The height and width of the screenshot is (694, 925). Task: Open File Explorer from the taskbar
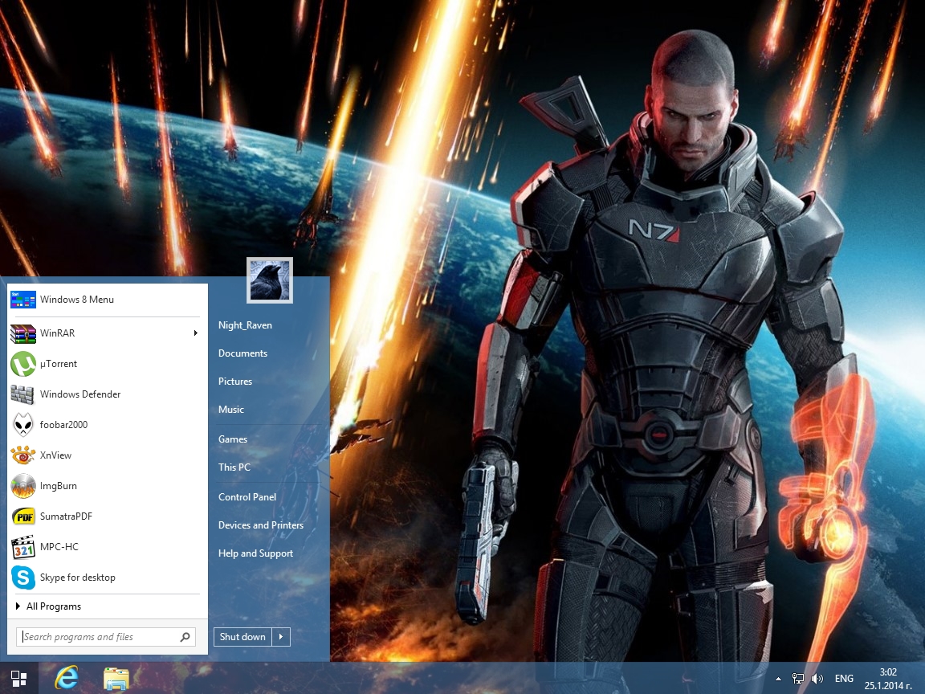point(116,679)
